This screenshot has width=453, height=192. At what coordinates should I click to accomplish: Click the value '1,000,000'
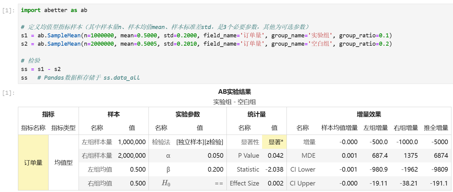pos(132,142)
